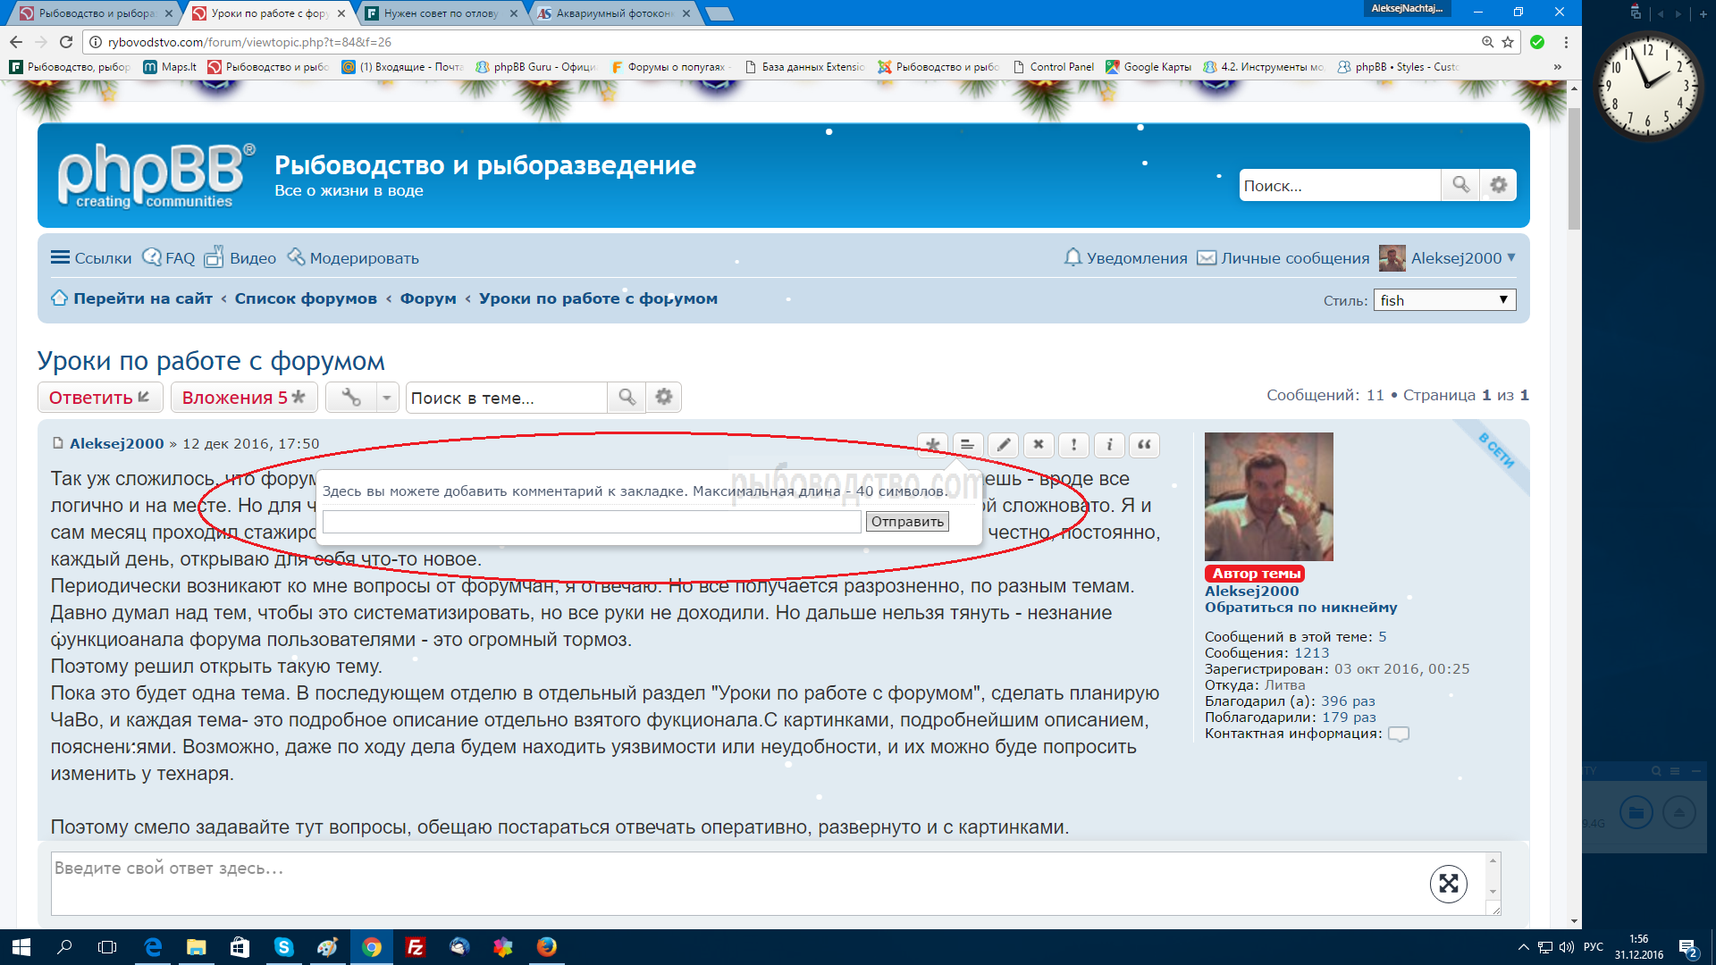1716x965 pixels.
Task: Click author avatar thumbnail
Action: point(1268,497)
